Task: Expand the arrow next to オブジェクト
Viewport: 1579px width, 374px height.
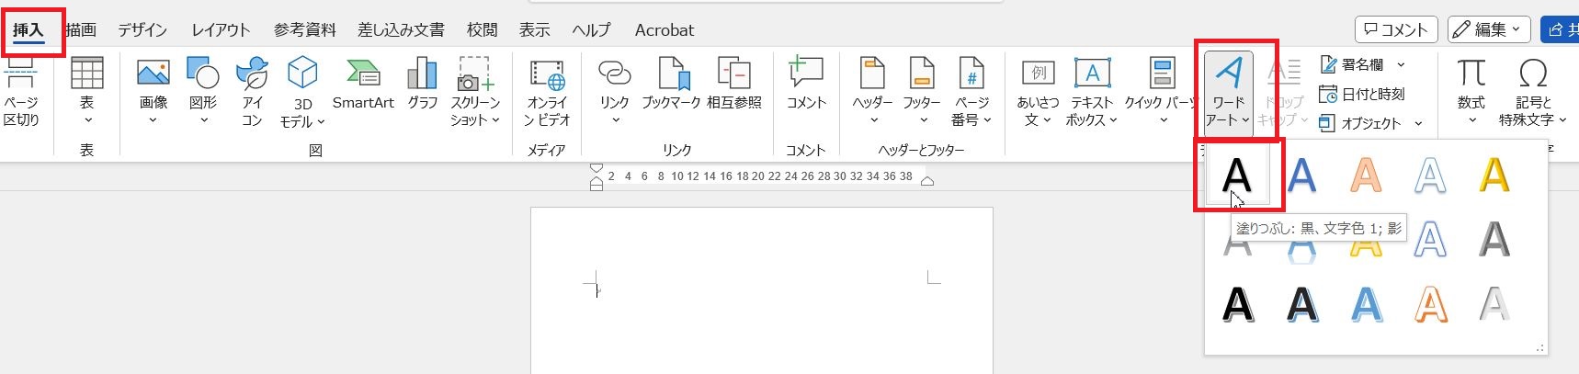Action: pos(1418,123)
